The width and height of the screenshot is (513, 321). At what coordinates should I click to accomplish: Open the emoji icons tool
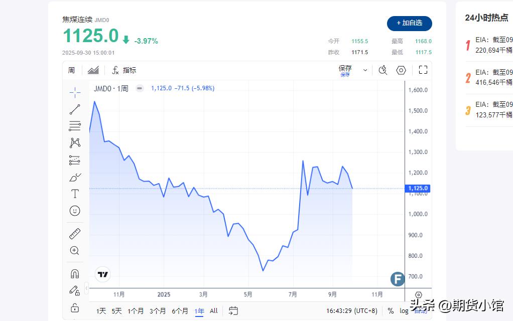[x=75, y=211]
